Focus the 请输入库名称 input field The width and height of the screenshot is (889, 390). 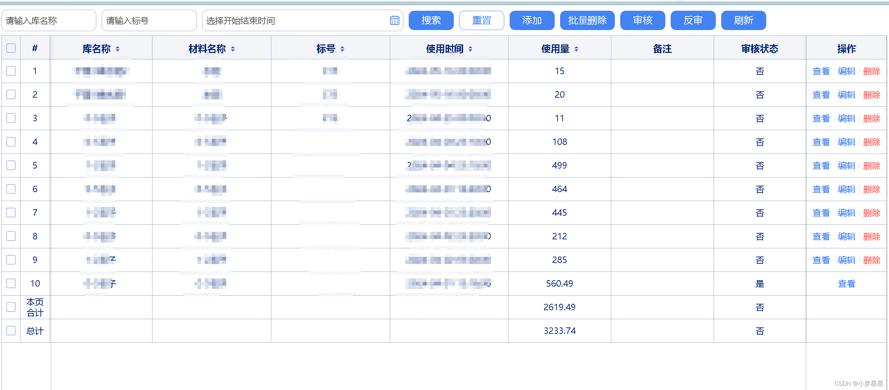(49, 20)
